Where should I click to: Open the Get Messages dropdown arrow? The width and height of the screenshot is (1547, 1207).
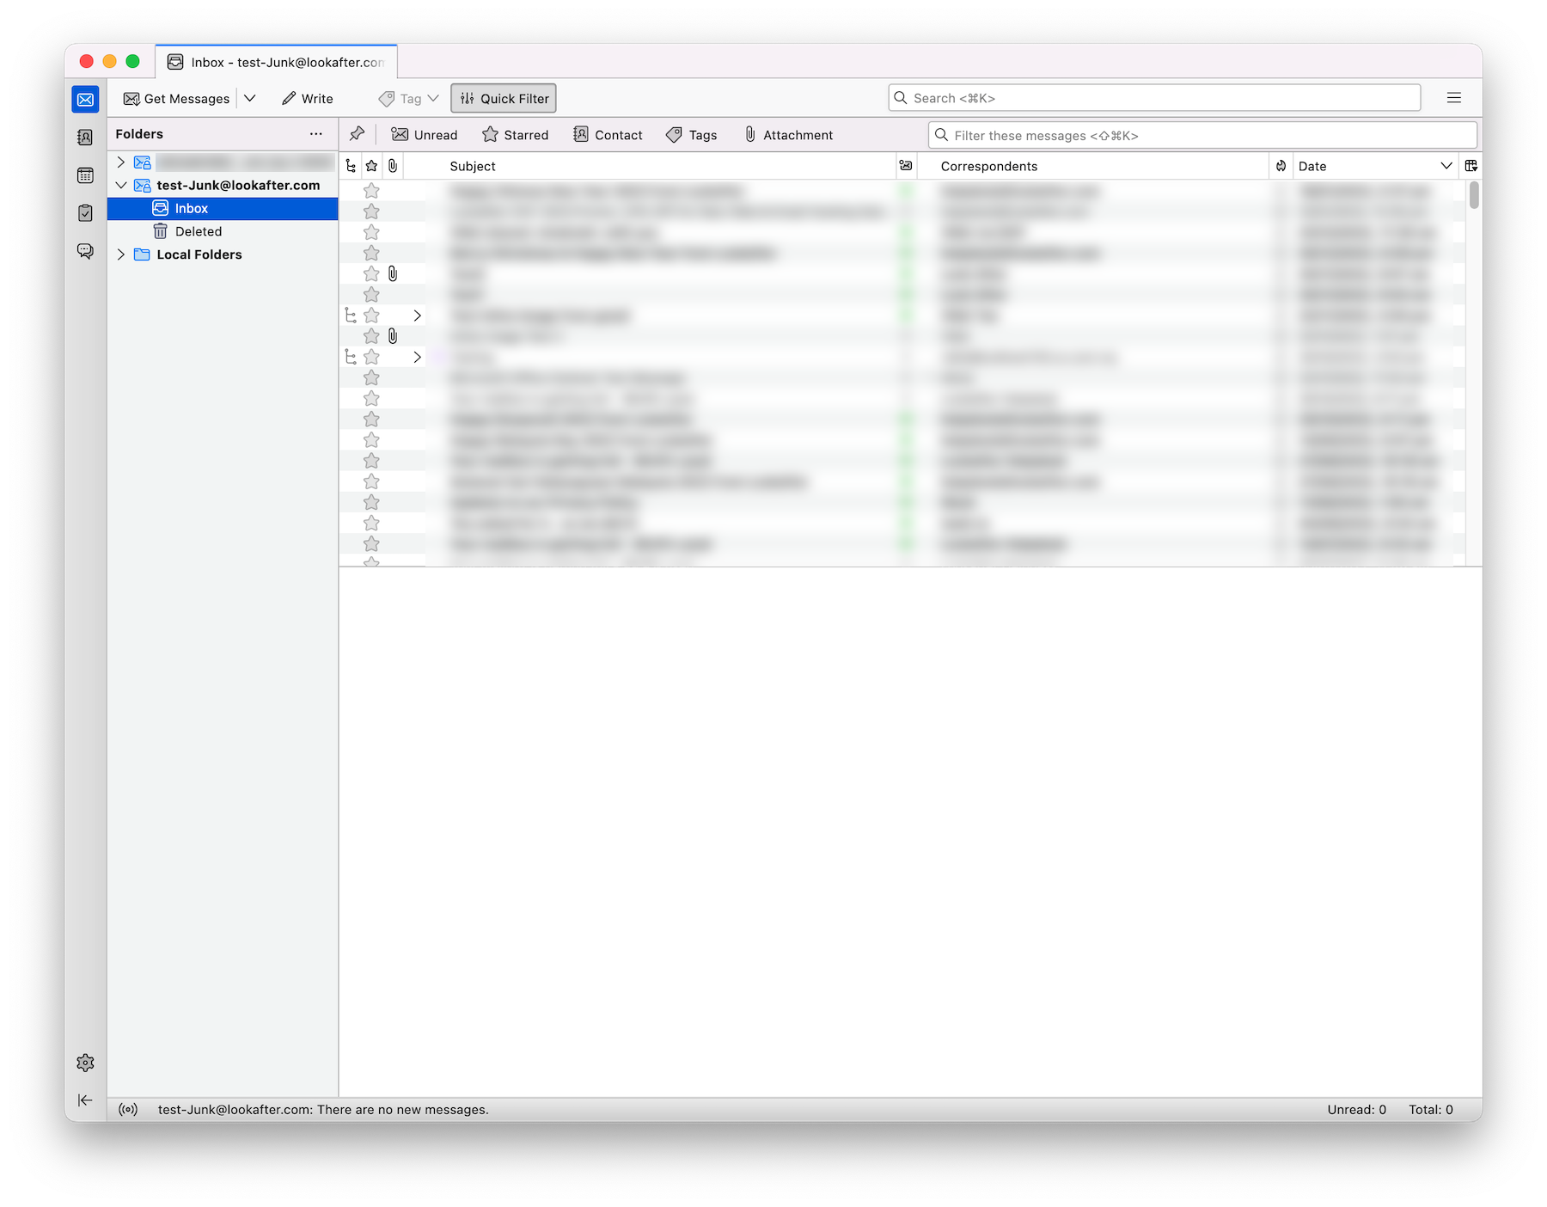click(250, 98)
